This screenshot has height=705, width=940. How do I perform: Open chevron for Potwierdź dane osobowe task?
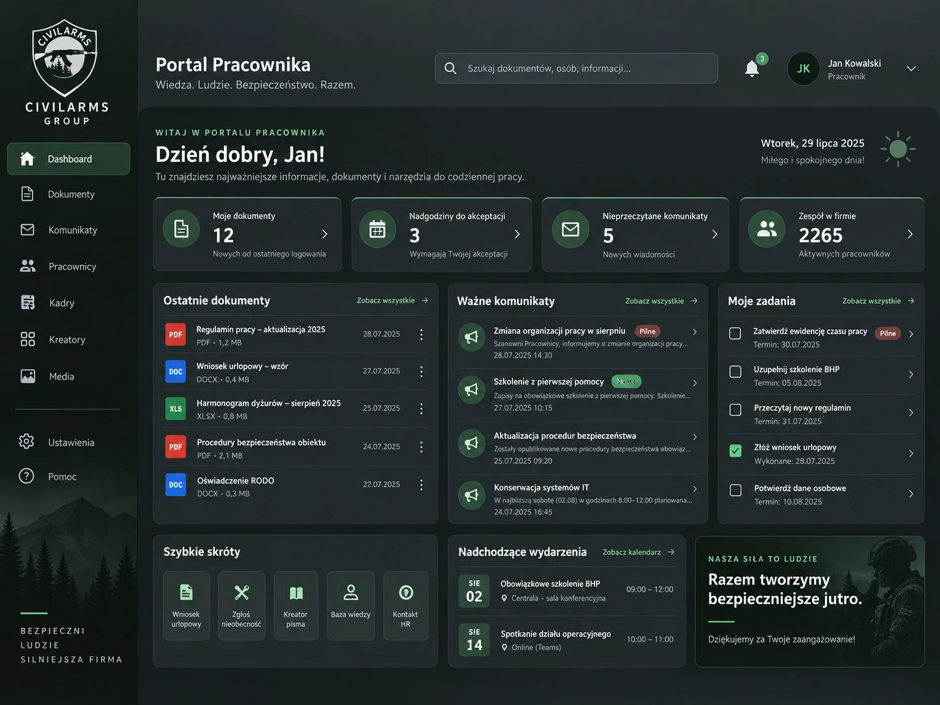pos(911,494)
